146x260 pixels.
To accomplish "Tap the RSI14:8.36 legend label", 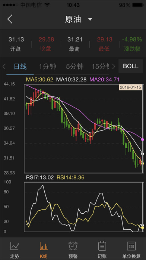I will pyautogui.click(x=71, y=177).
